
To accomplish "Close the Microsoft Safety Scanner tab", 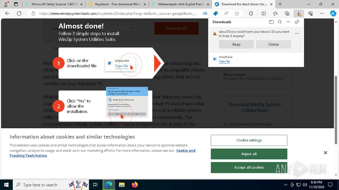I will tap(81, 4).
